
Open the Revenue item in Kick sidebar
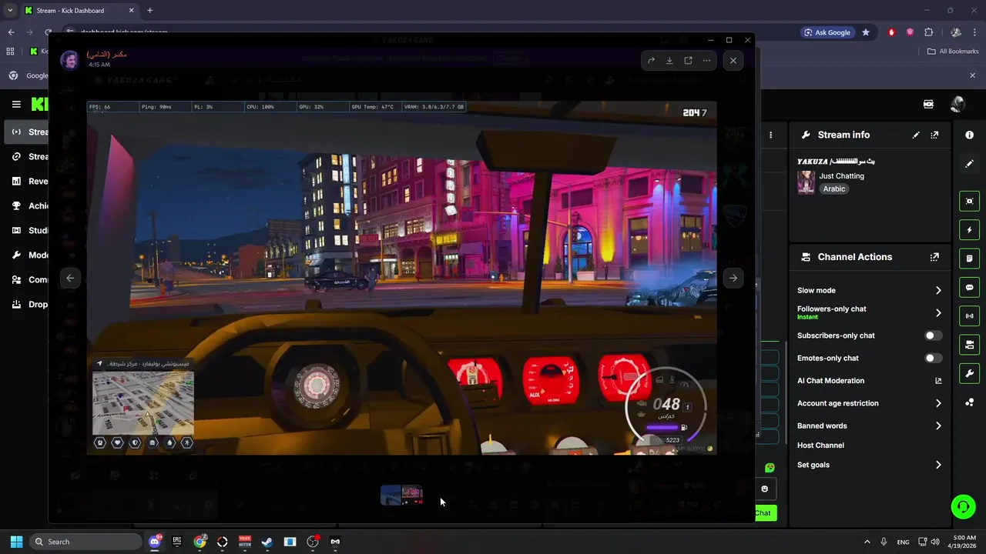(25, 182)
